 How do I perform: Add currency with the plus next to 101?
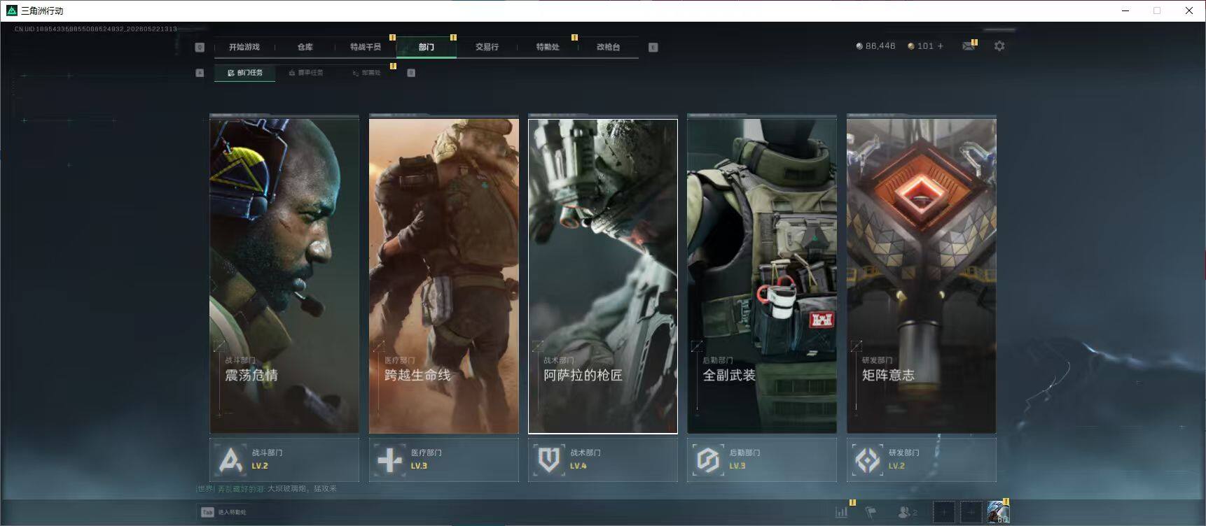click(941, 46)
